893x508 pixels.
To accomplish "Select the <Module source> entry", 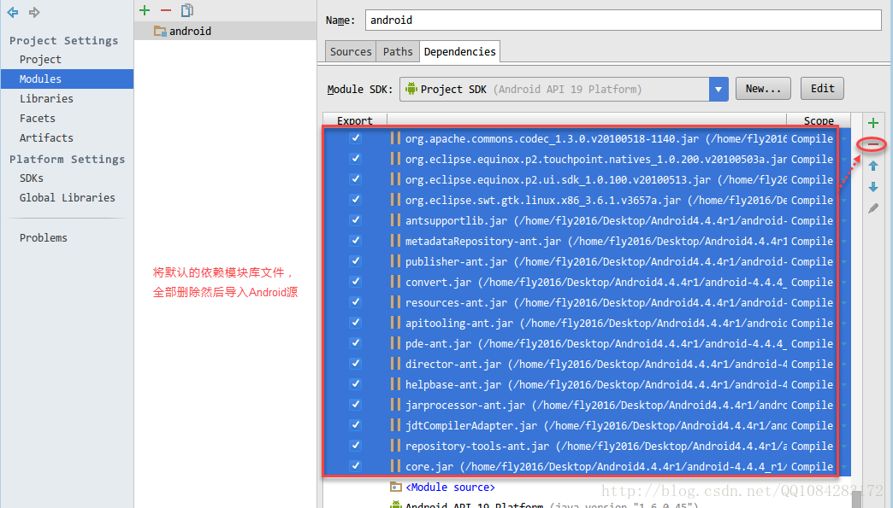I will point(450,487).
